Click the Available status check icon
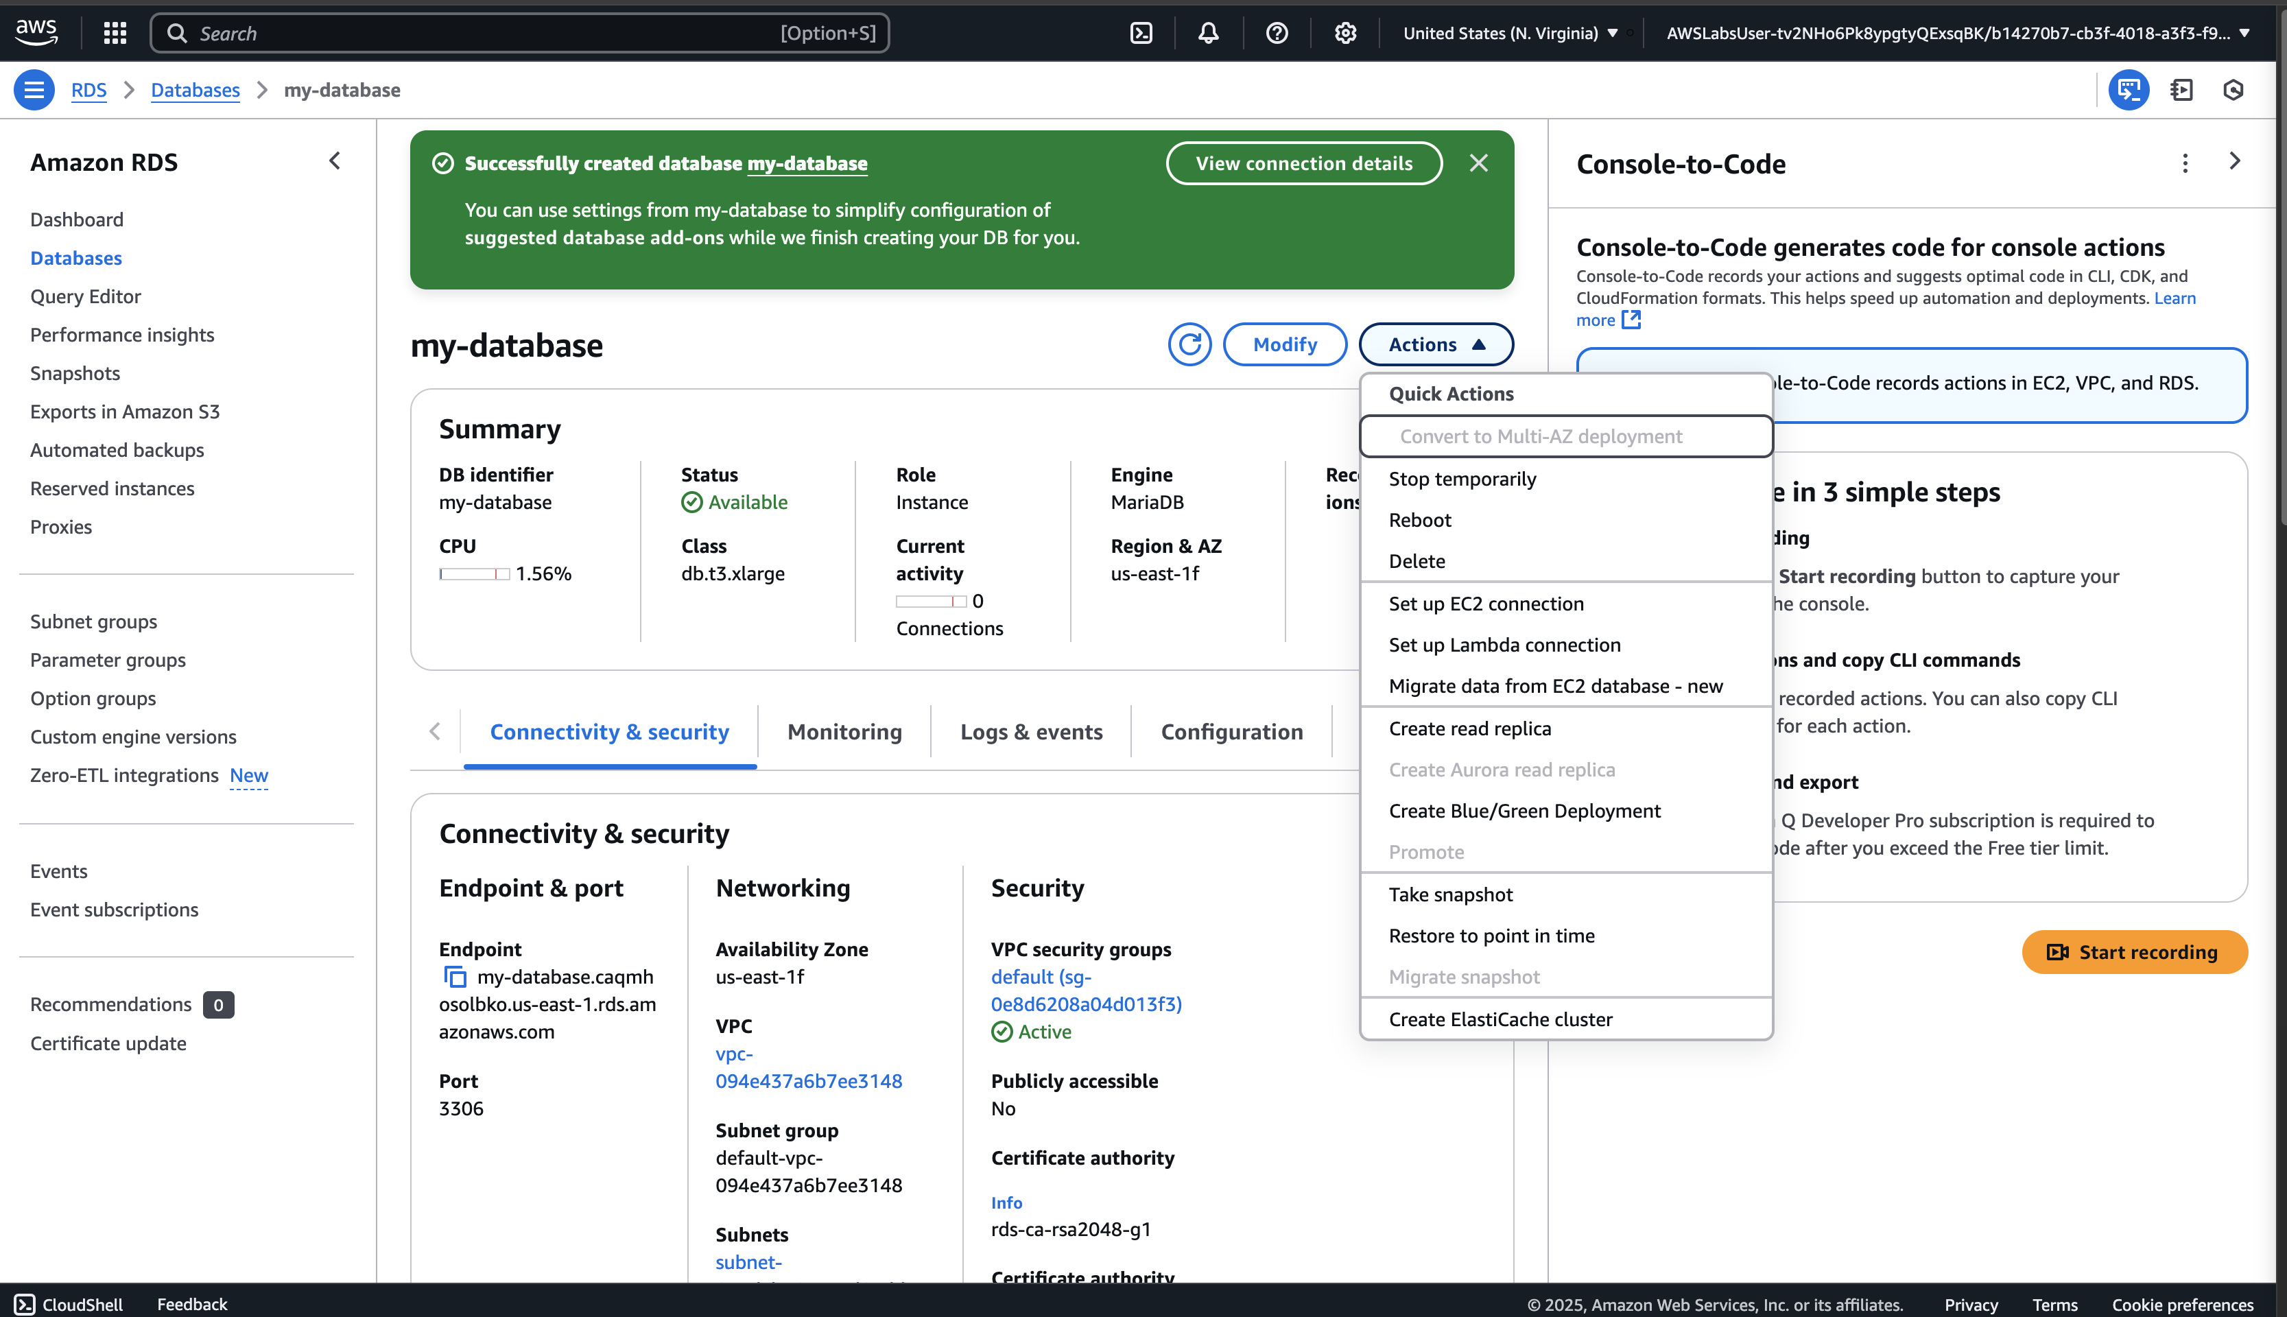 tap(692, 502)
